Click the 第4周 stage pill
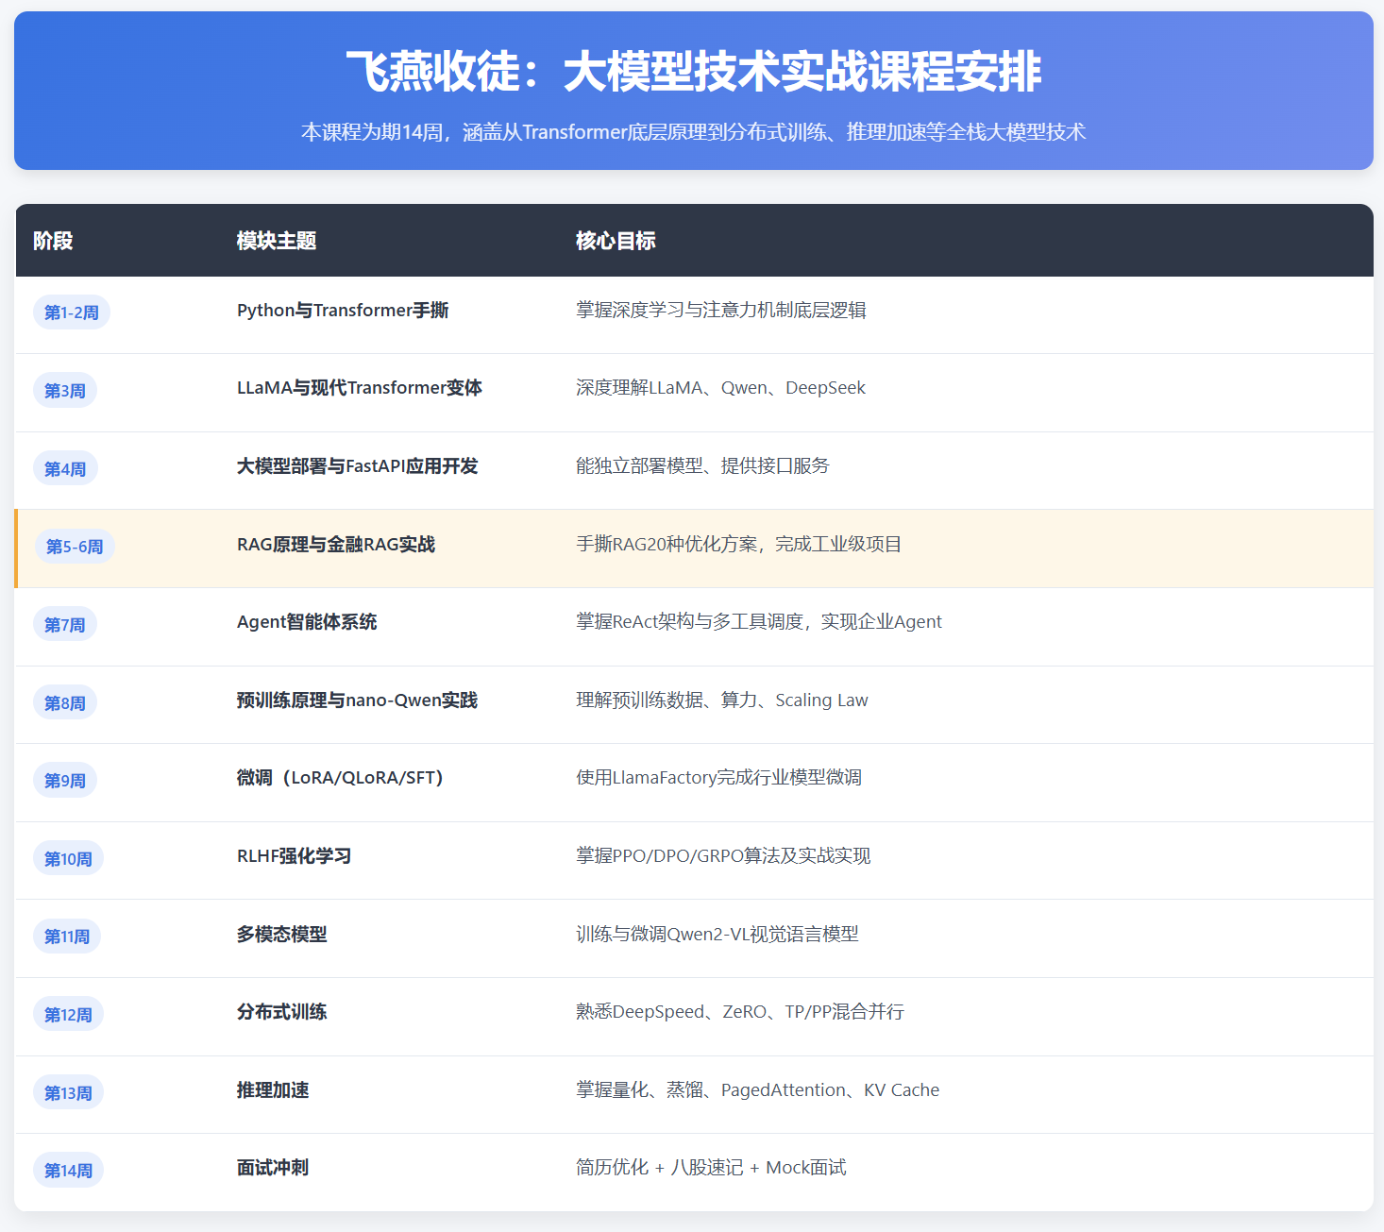This screenshot has height=1232, width=1384. pos(65,469)
